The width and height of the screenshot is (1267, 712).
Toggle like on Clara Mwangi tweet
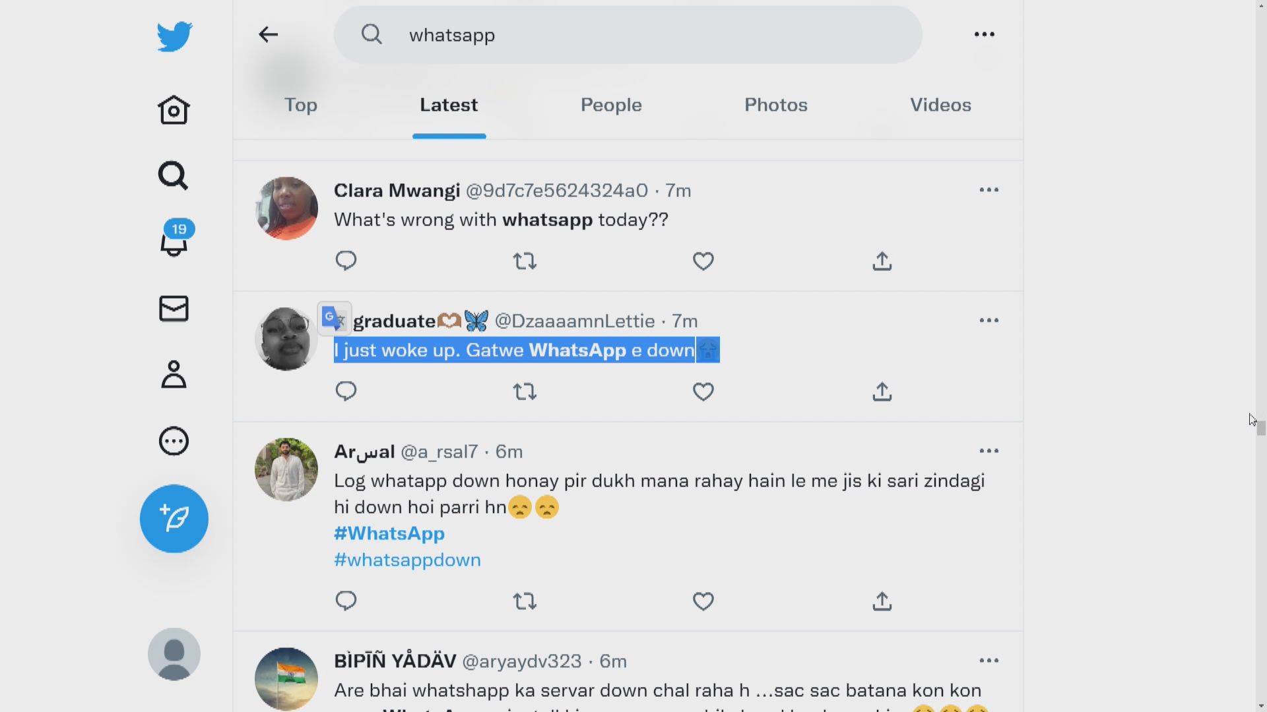pyautogui.click(x=703, y=260)
